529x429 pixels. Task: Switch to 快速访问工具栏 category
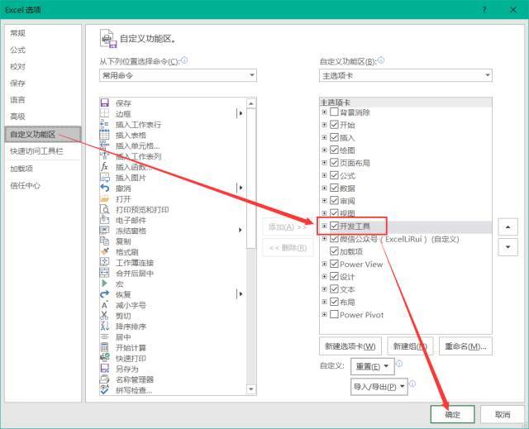pos(36,151)
